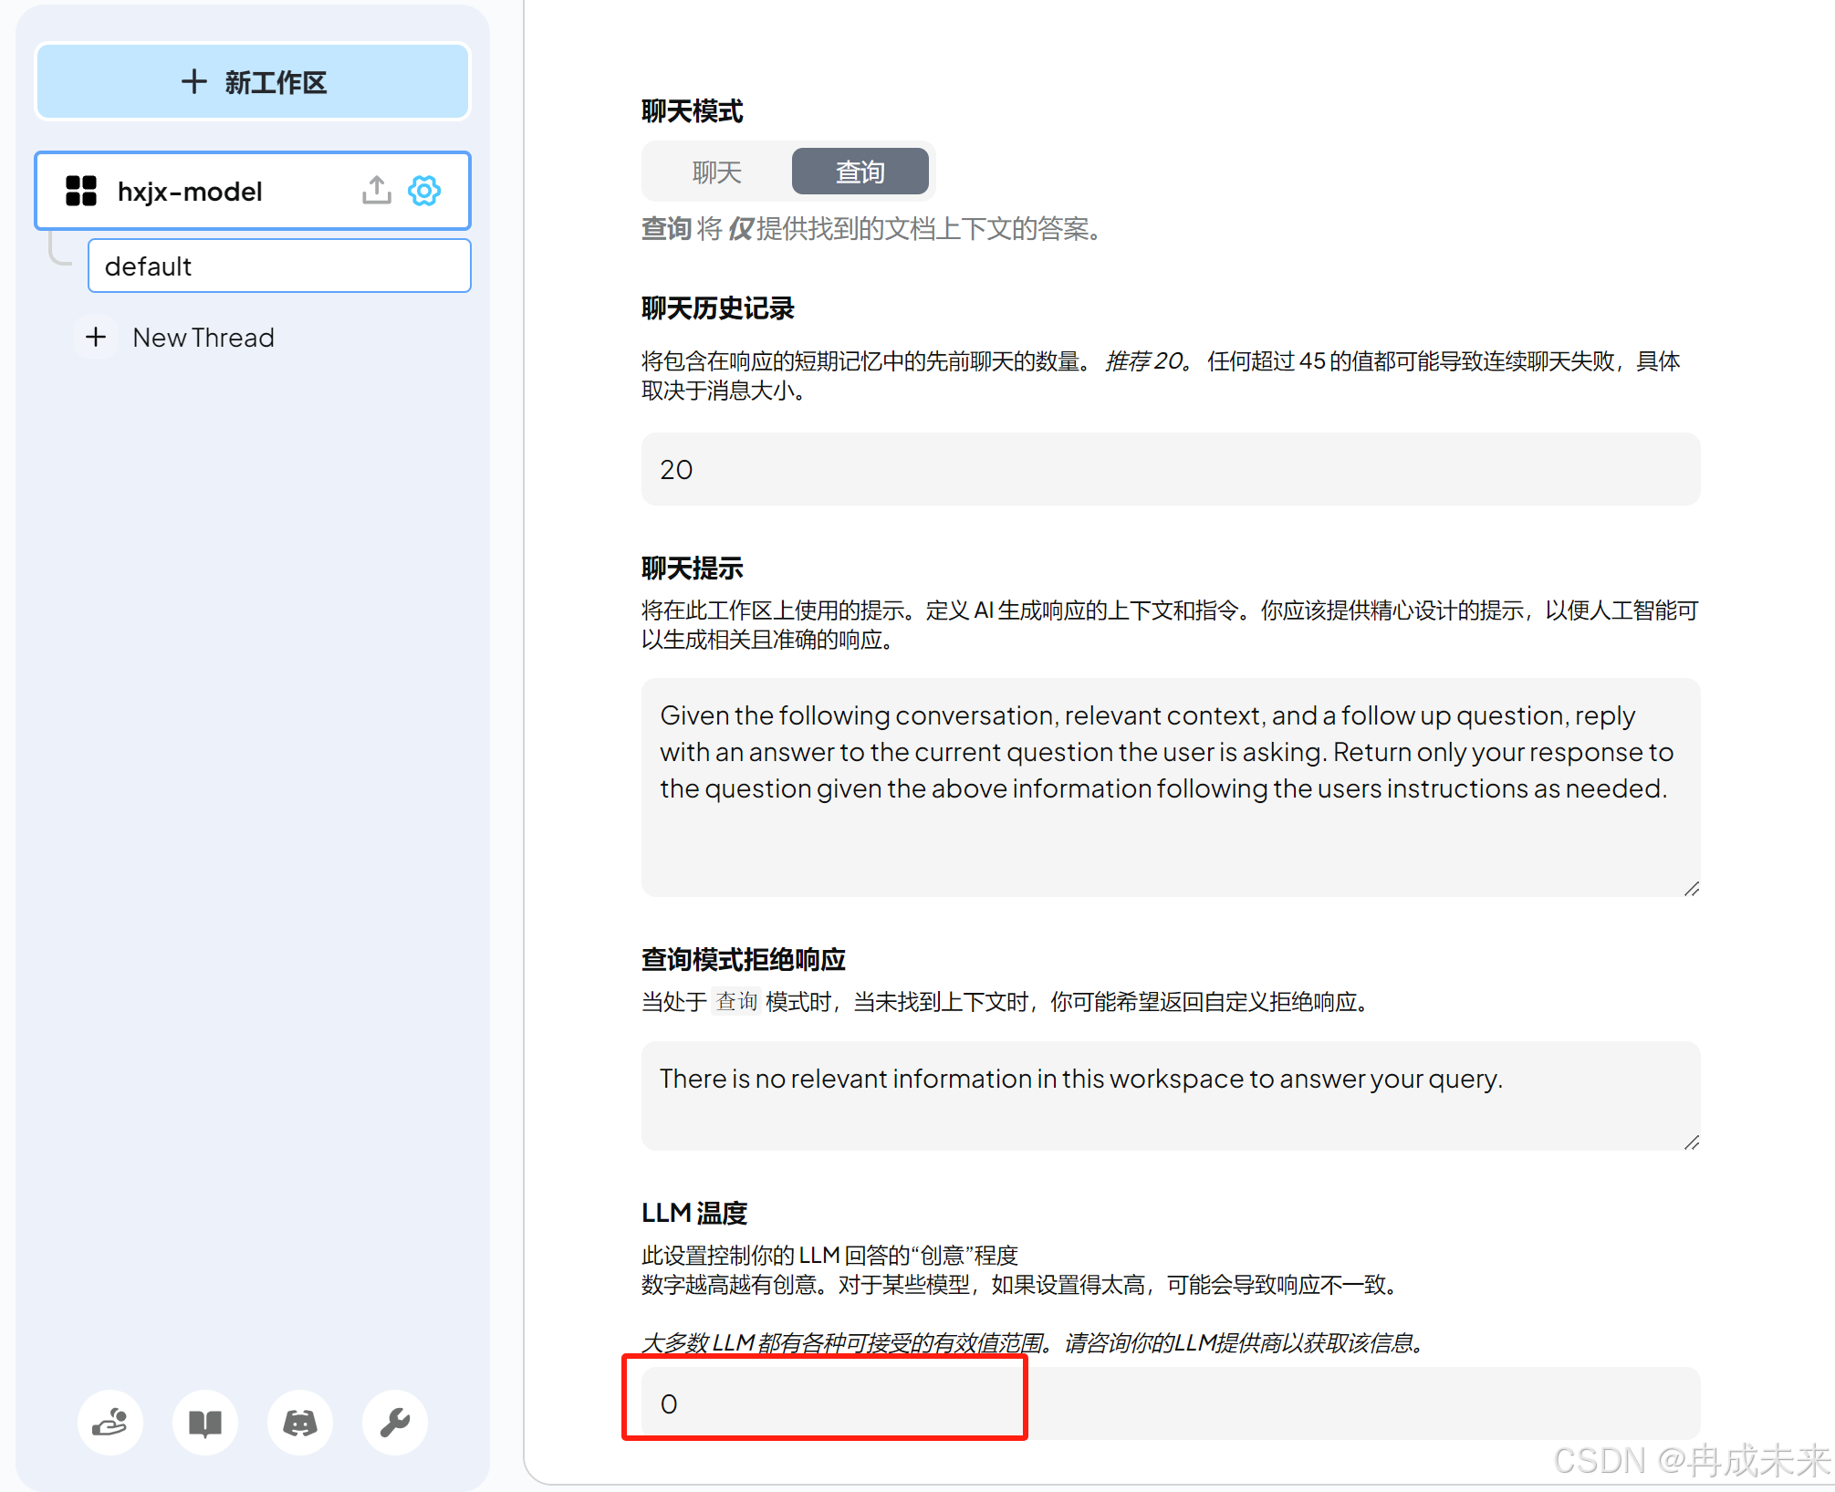
Task: Open the wrench settings icon
Action: [x=395, y=1422]
